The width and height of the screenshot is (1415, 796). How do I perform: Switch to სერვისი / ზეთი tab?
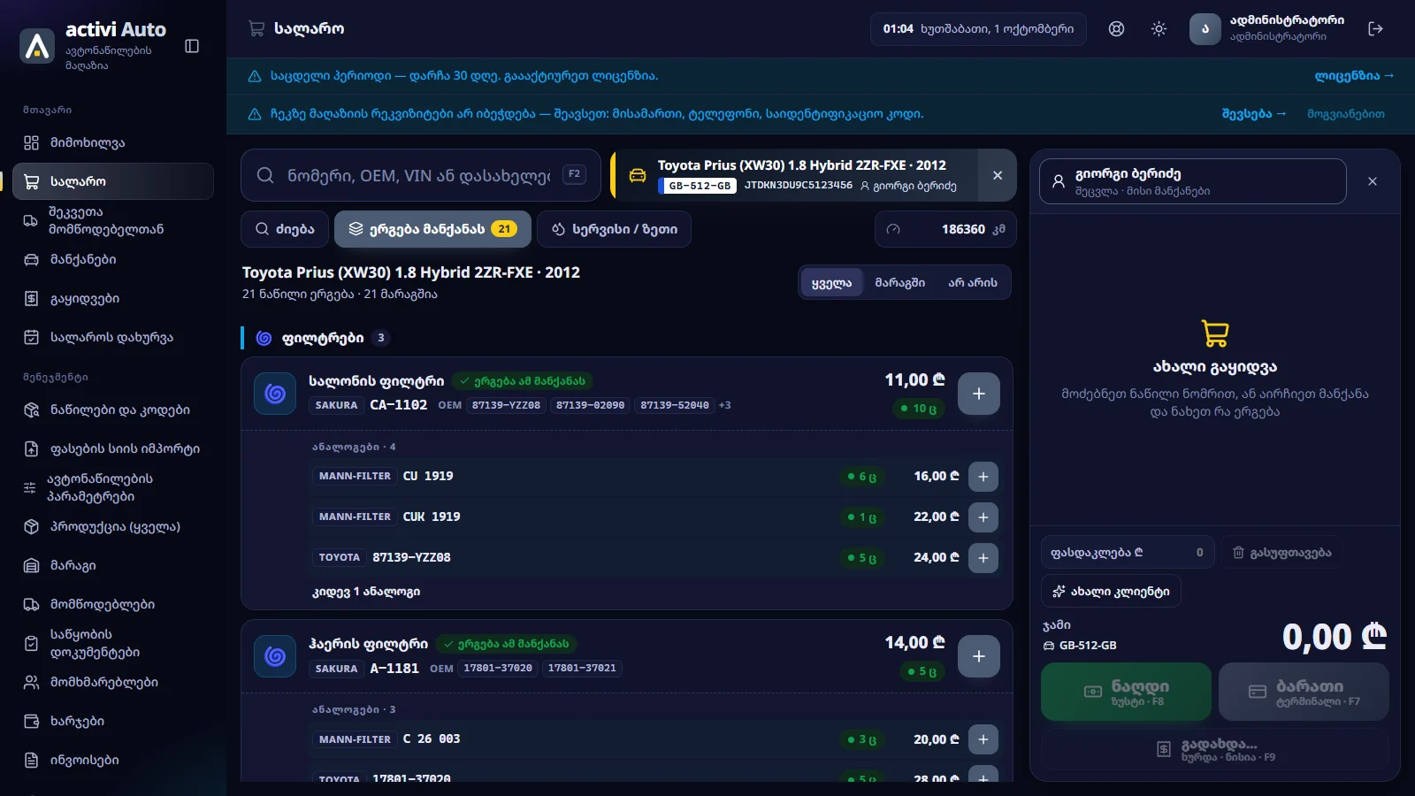[x=614, y=229]
